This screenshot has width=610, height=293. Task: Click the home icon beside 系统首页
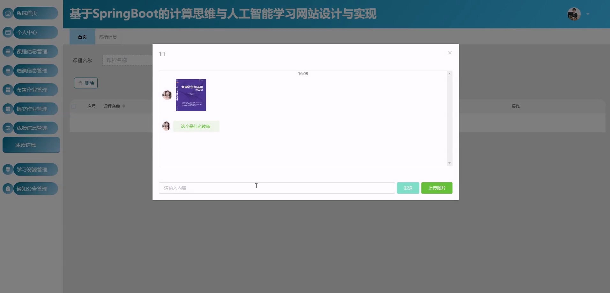coord(8,13)
